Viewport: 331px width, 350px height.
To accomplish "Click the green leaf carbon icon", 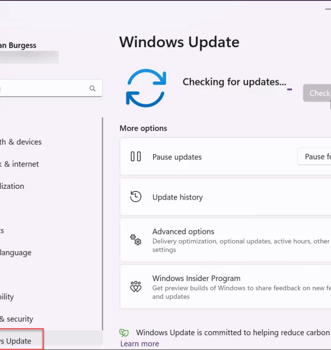I will click(x=124, y=333).
